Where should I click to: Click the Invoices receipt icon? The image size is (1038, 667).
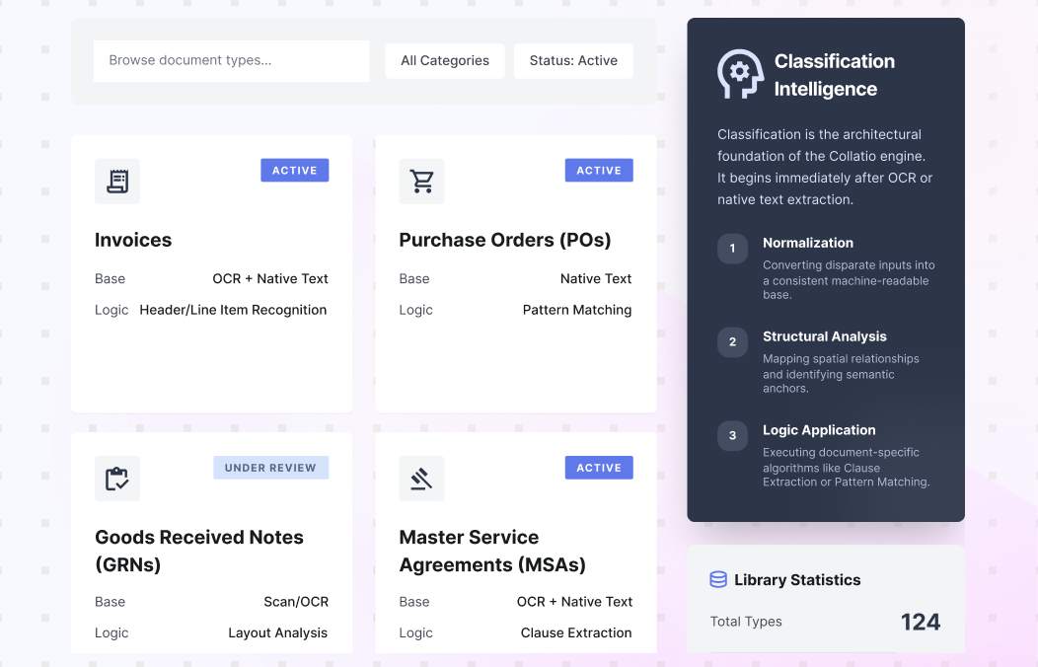click(x=117, y=182)
